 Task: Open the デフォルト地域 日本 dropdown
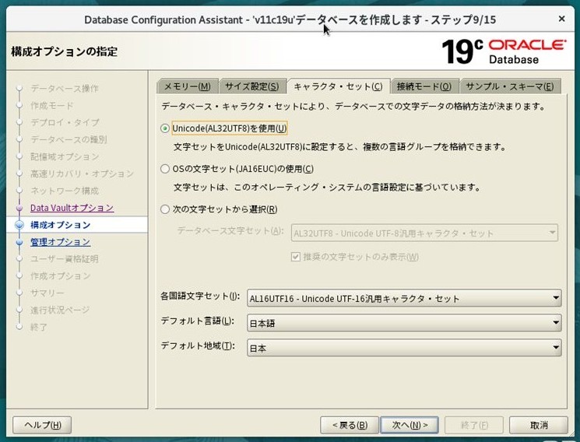[404, 348]
